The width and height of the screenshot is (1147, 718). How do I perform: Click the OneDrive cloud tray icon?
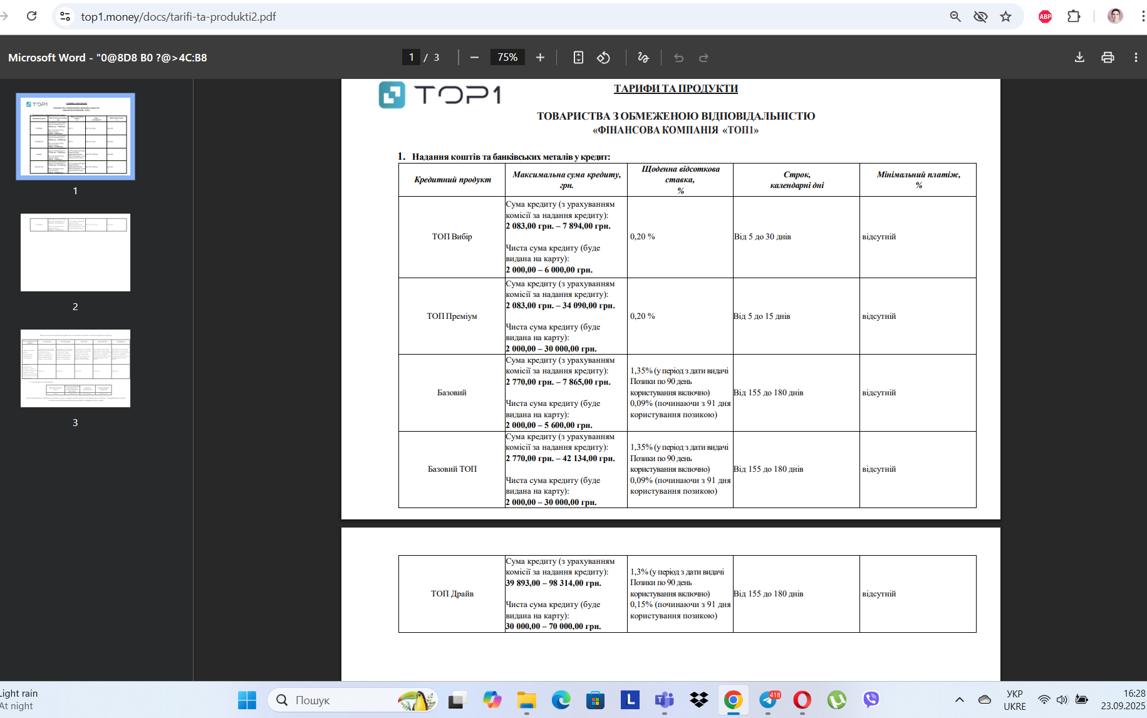985,700
